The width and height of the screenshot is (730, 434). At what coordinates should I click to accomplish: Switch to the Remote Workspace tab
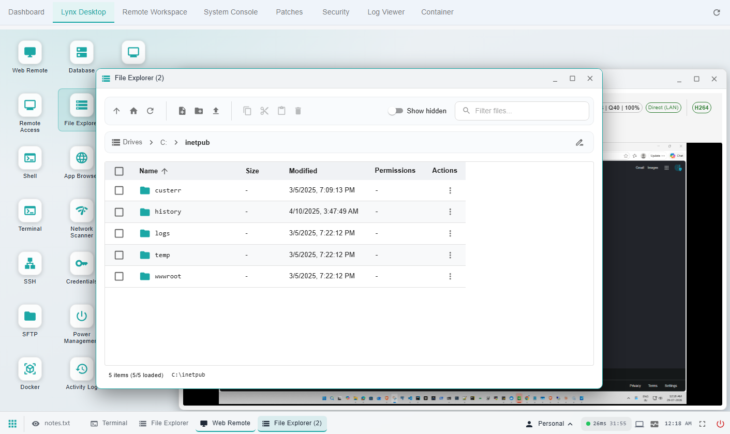point(155,12)
